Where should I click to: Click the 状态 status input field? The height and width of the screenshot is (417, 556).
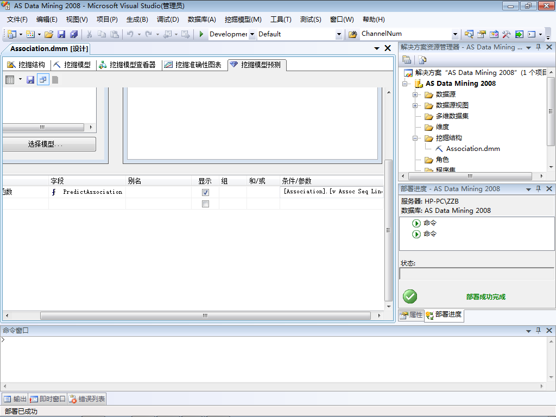pyautogui.click(x=477, y=274)
